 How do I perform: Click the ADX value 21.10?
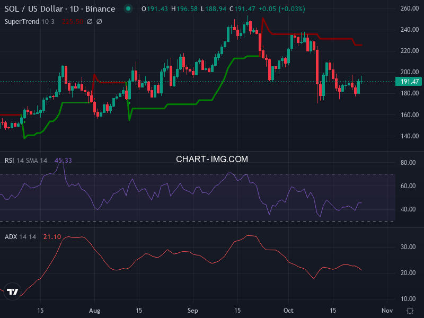tap(52, 236)
